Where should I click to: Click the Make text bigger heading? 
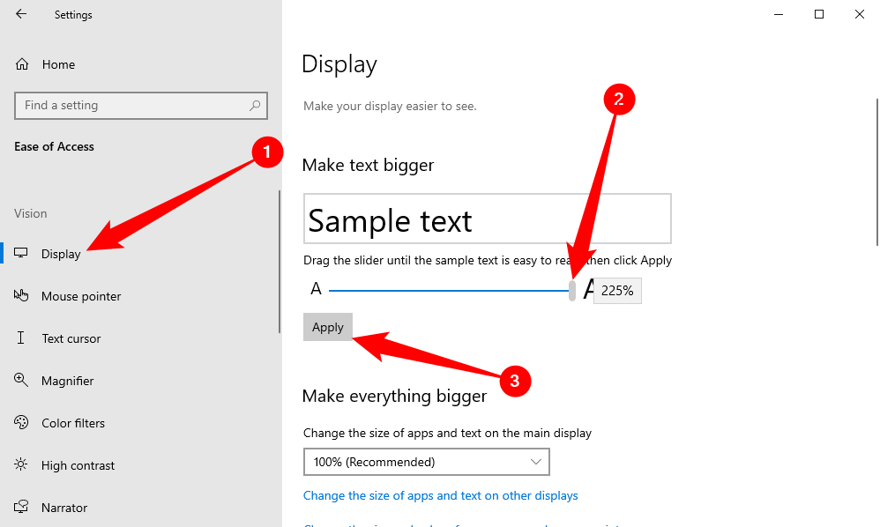pos(369,166)
